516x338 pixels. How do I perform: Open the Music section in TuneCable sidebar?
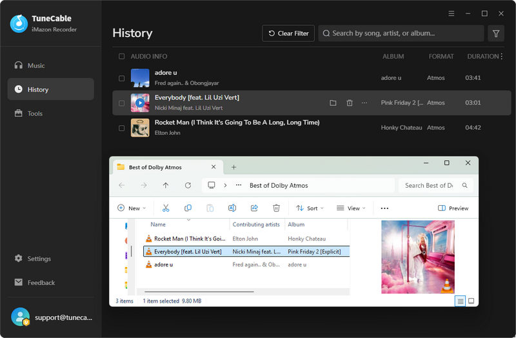51,66
